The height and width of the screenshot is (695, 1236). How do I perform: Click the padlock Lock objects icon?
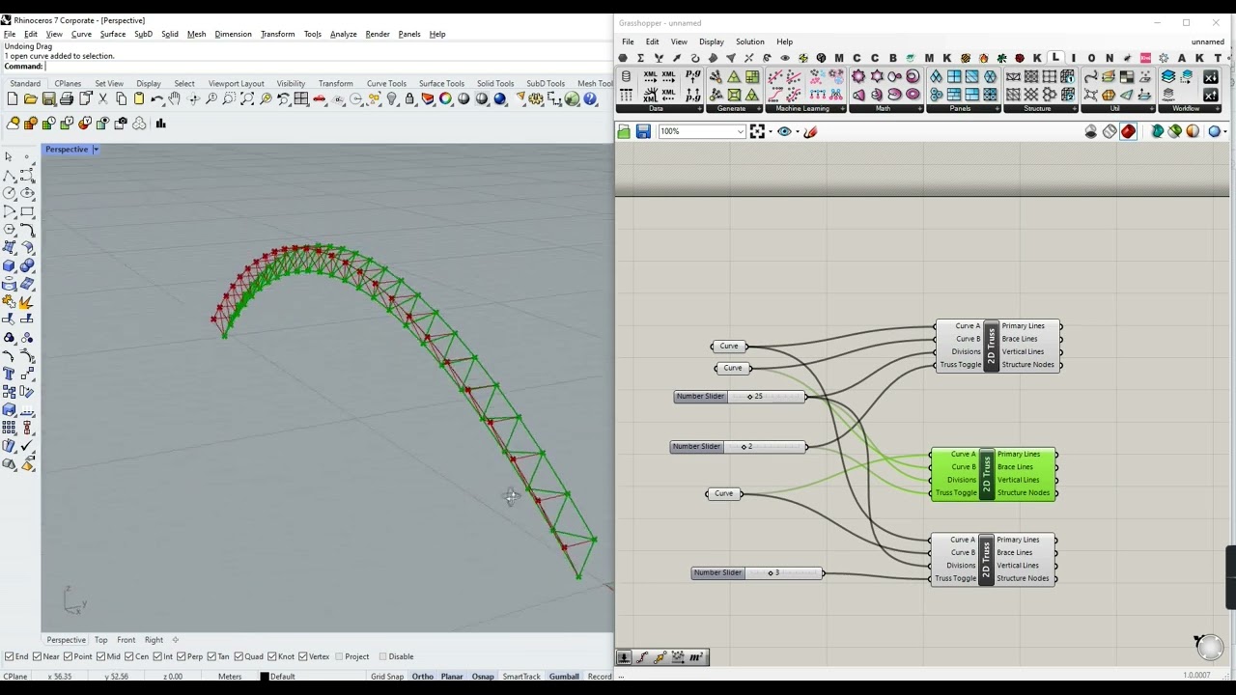(409, 98)
